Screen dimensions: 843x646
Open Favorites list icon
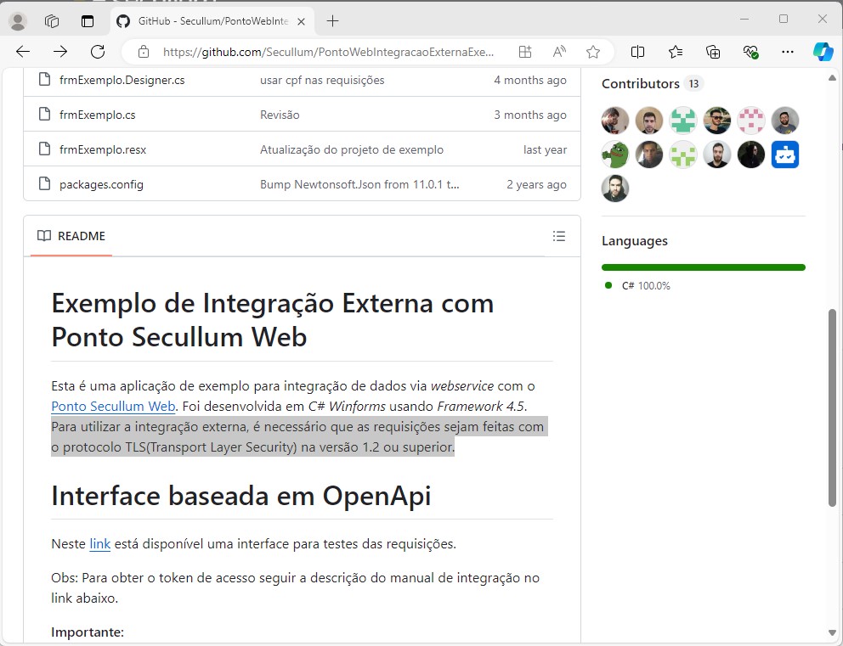[x=676, y=52]
